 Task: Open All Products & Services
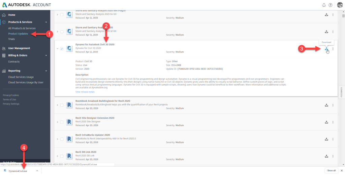click(22, 28)
